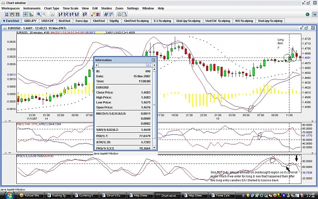Image resolution: width=318 pixels, height=199 pixels.
Task: Open the Windows Start button
Action: pyautogui.click(x=9, y=195)
